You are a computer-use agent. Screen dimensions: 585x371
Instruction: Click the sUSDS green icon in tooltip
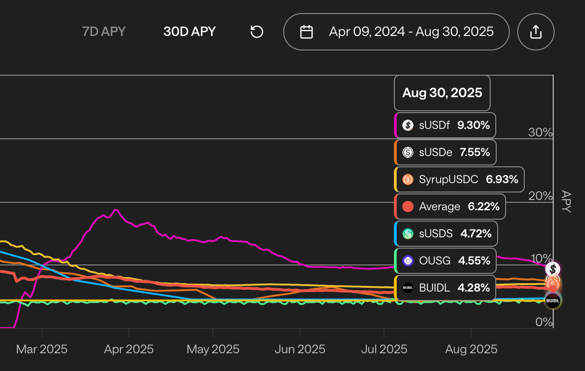(408, 234)
